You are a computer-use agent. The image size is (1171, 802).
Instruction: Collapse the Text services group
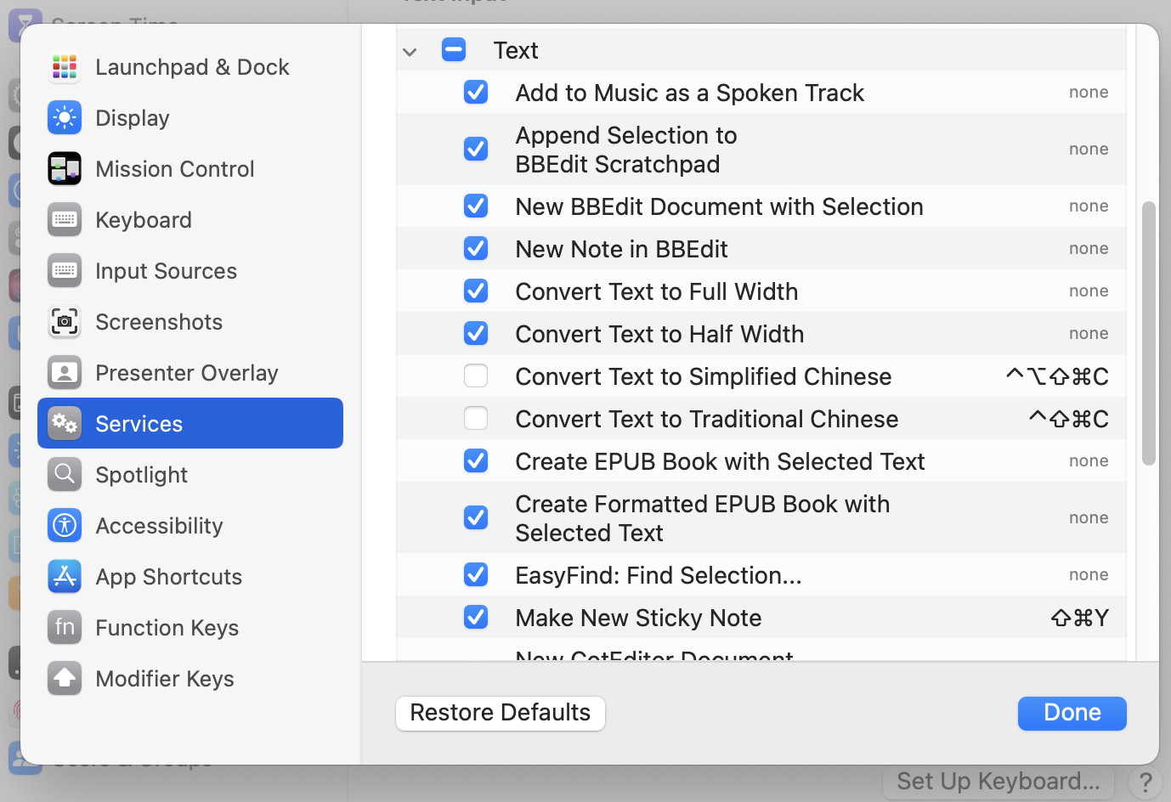(x=410, y=52)
